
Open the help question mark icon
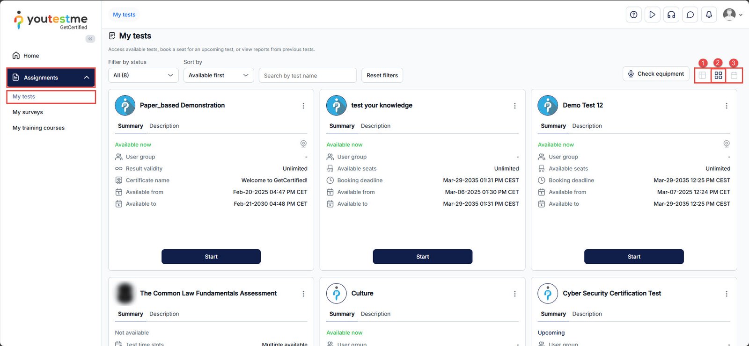[633, 14]
